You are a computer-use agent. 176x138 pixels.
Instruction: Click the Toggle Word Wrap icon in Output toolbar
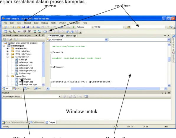click(x=86, y=96)
